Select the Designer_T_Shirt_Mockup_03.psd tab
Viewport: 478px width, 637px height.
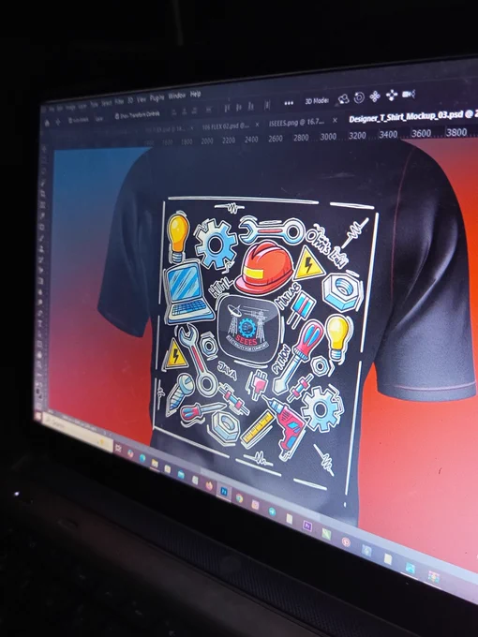[412, 116]
